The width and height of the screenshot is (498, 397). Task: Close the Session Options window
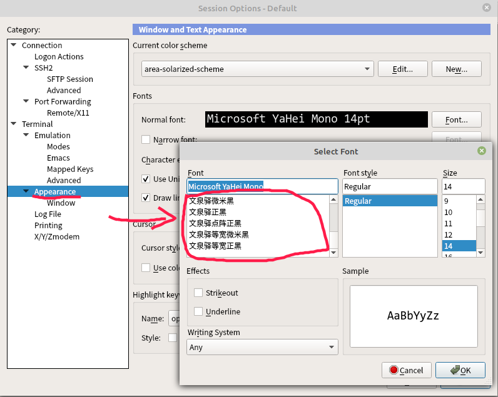click(486, 8)
